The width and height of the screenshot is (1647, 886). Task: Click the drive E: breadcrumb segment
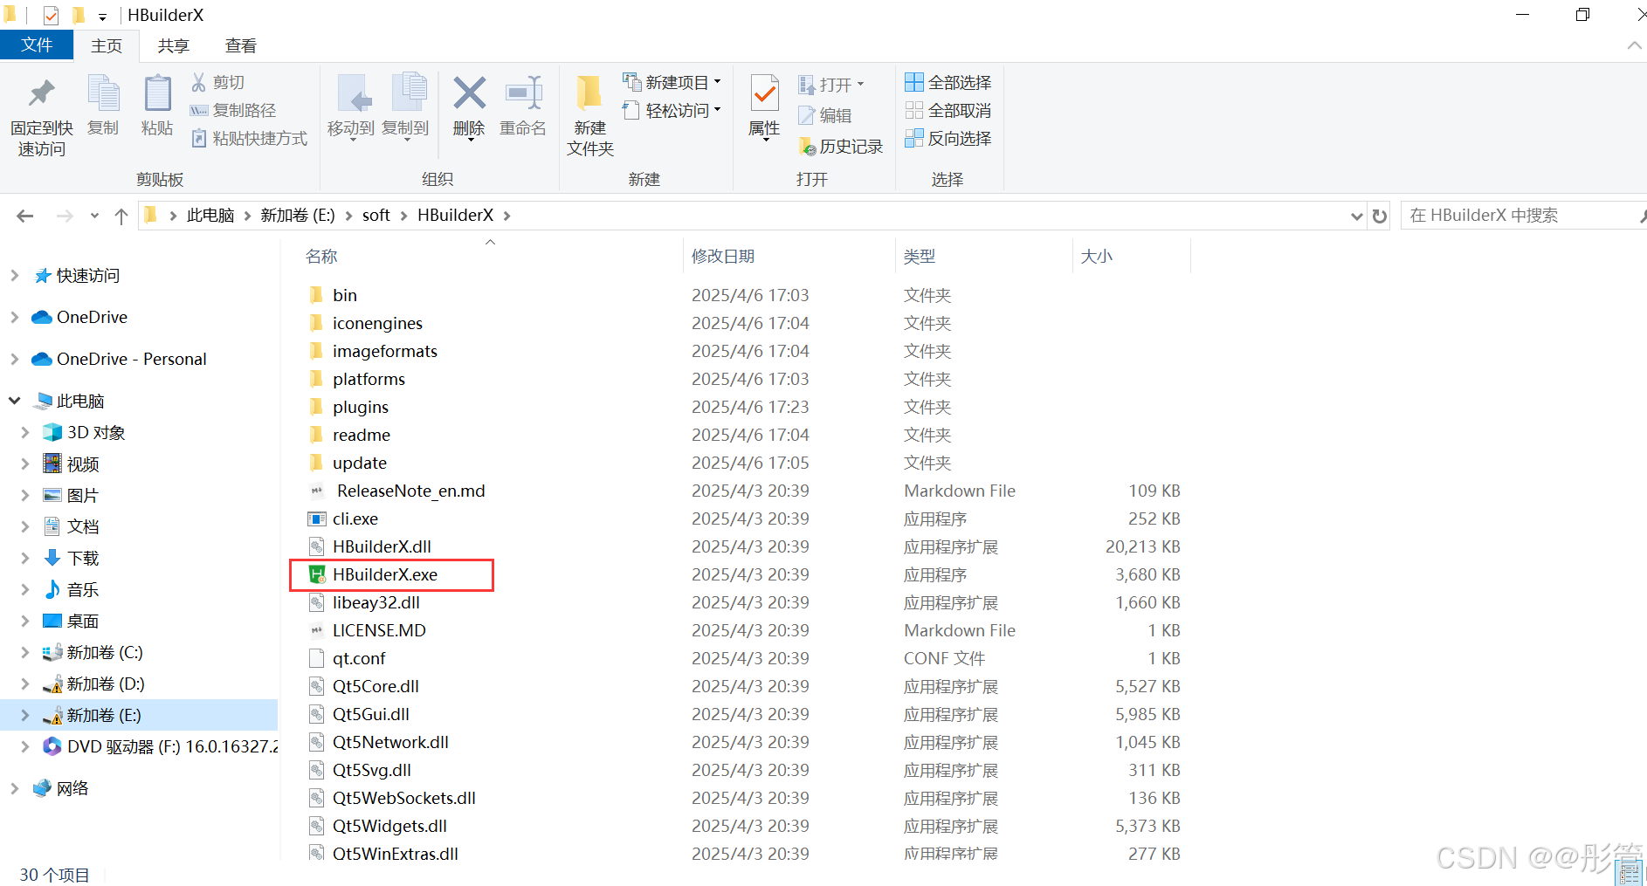(x=298, y=216)
